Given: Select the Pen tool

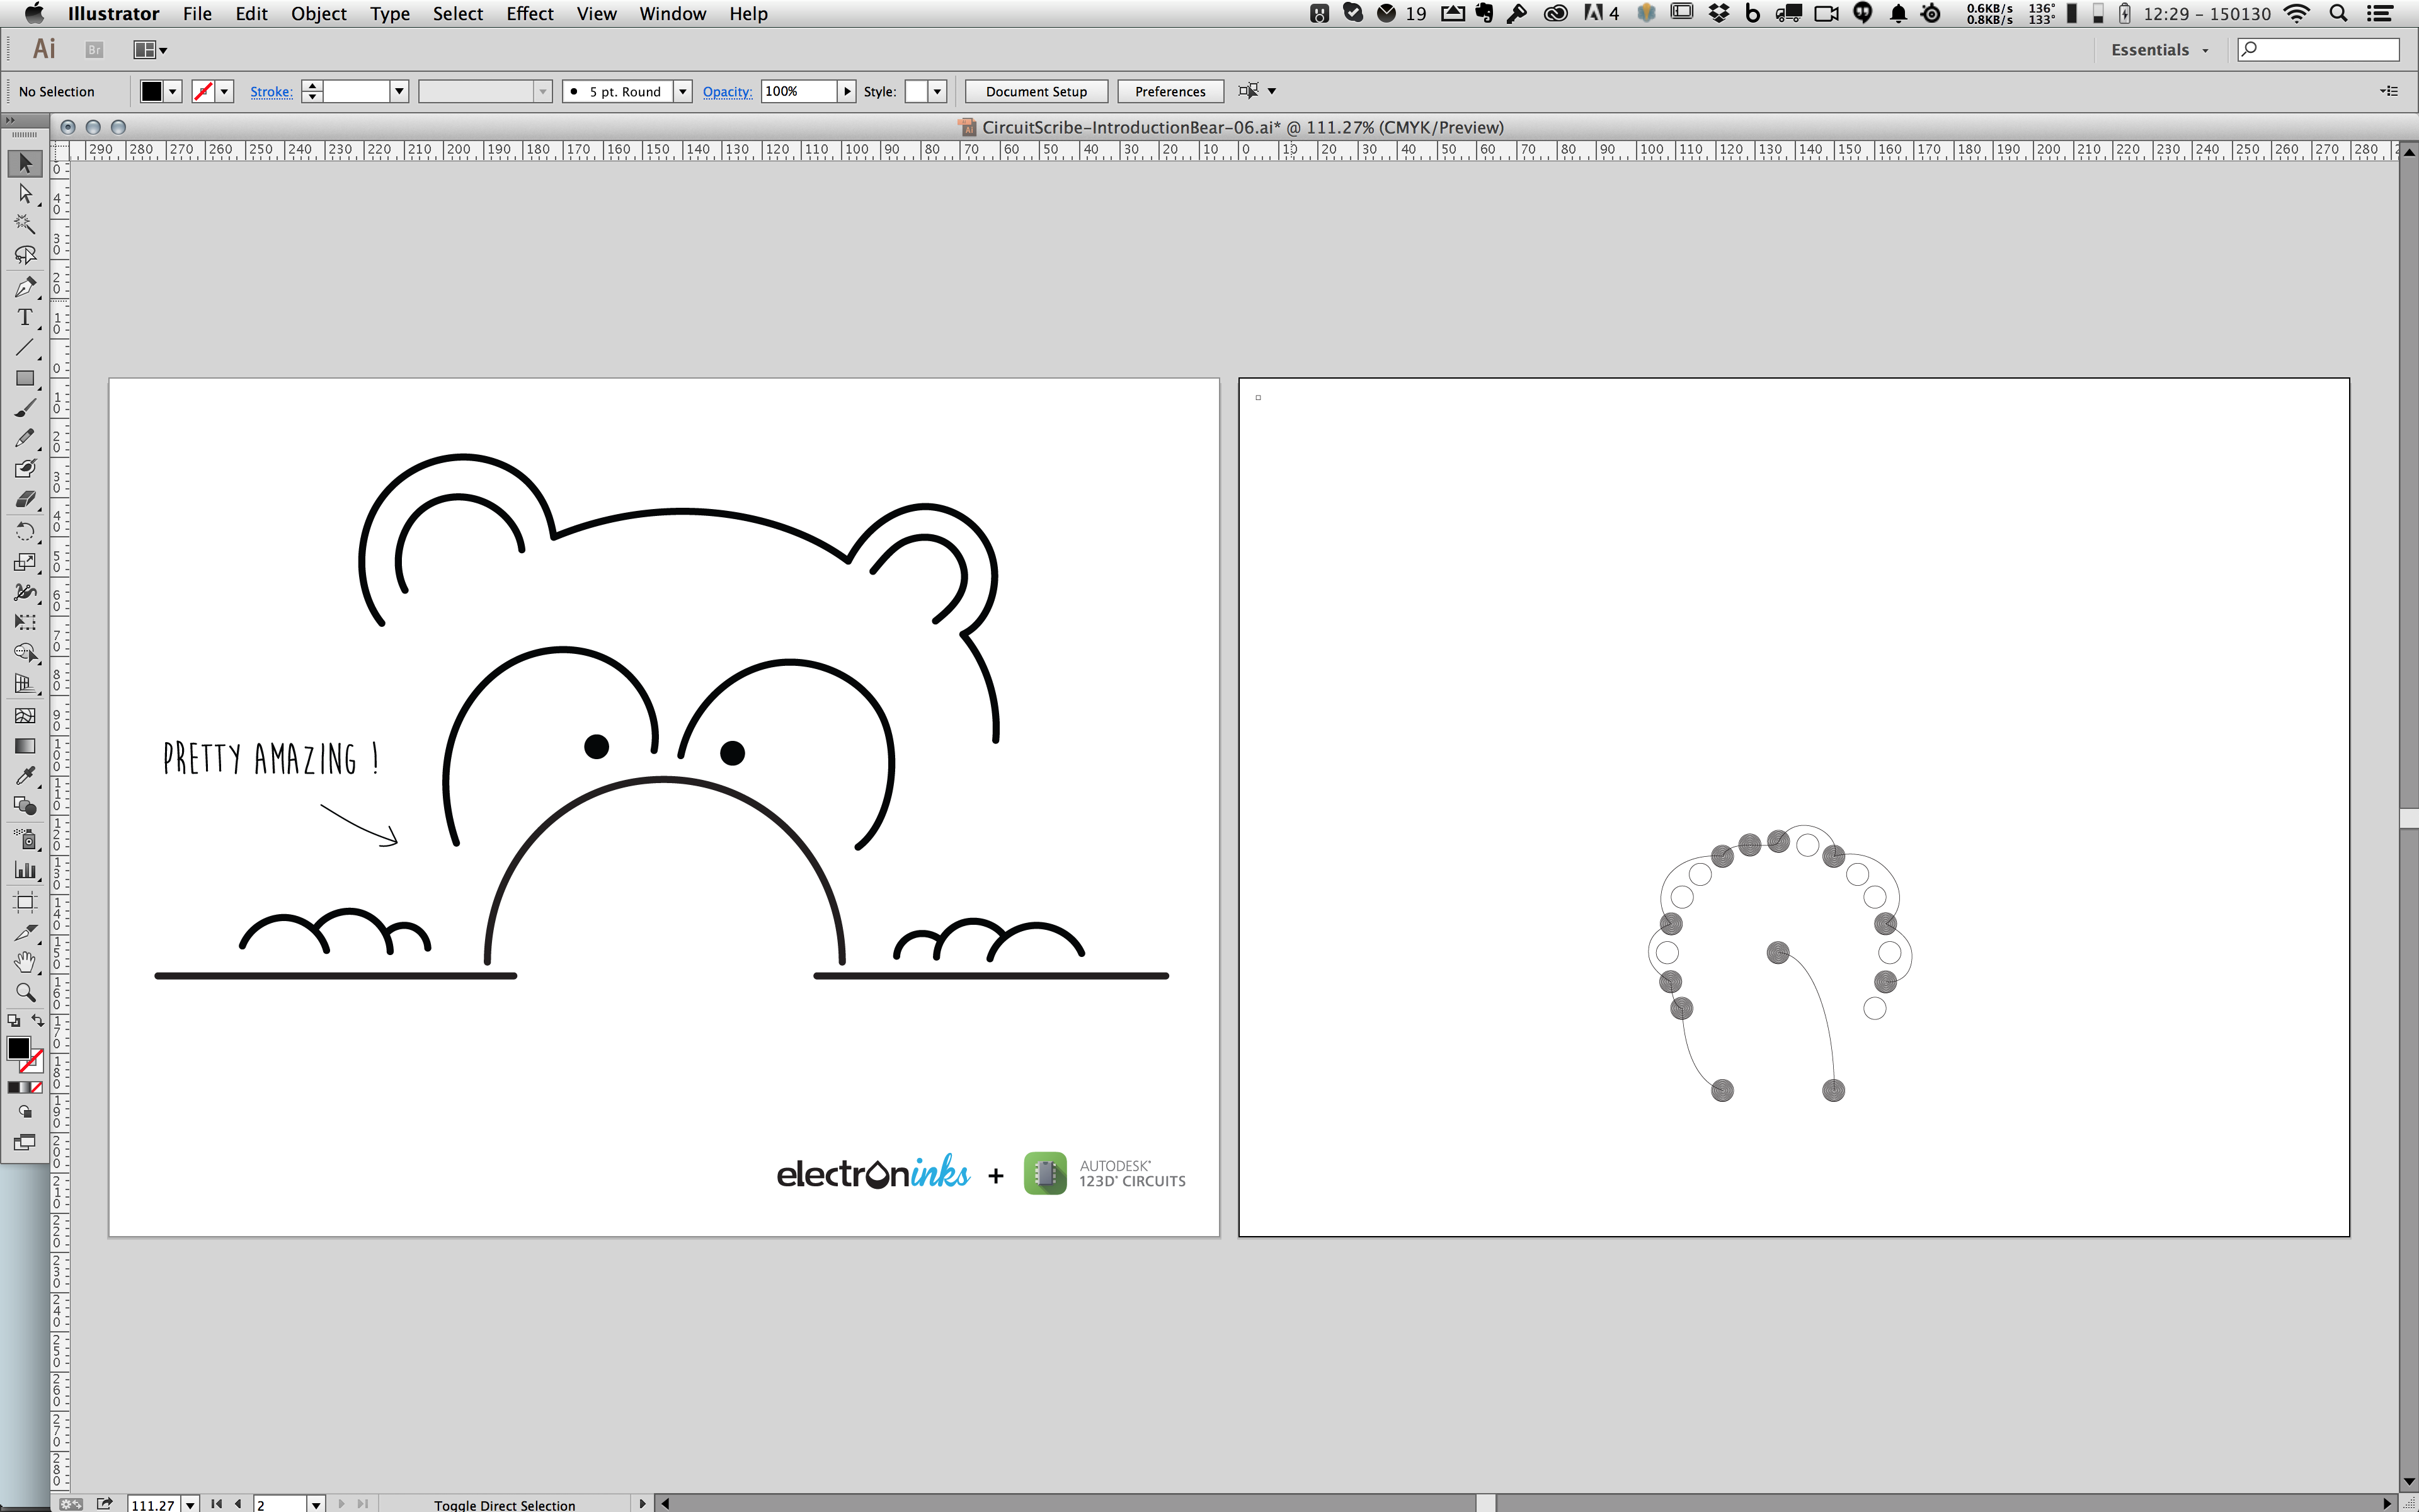Looking at the screenshot, I should (x=25, y=288).
